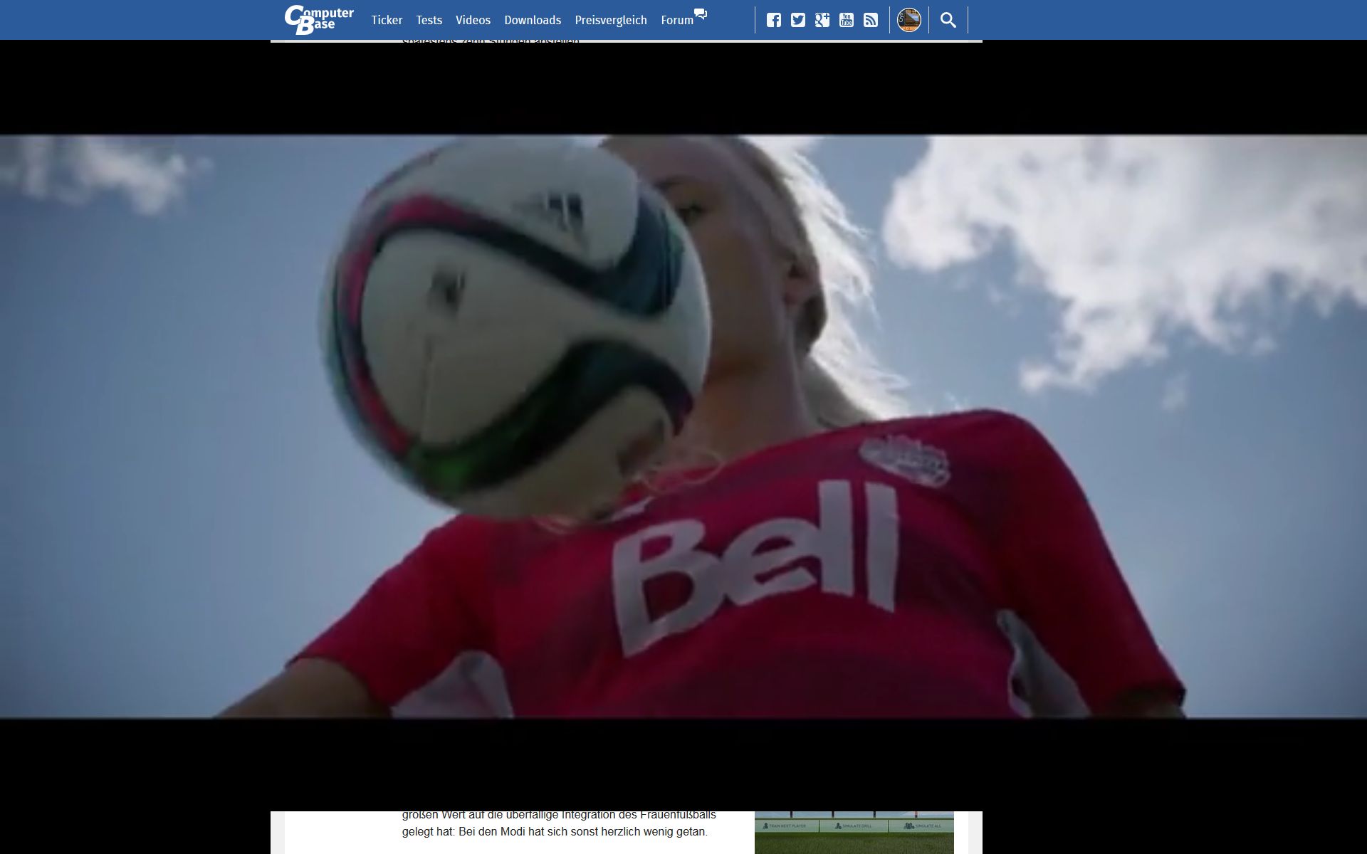Open the Google Plus icon

(x=822, y=20)
